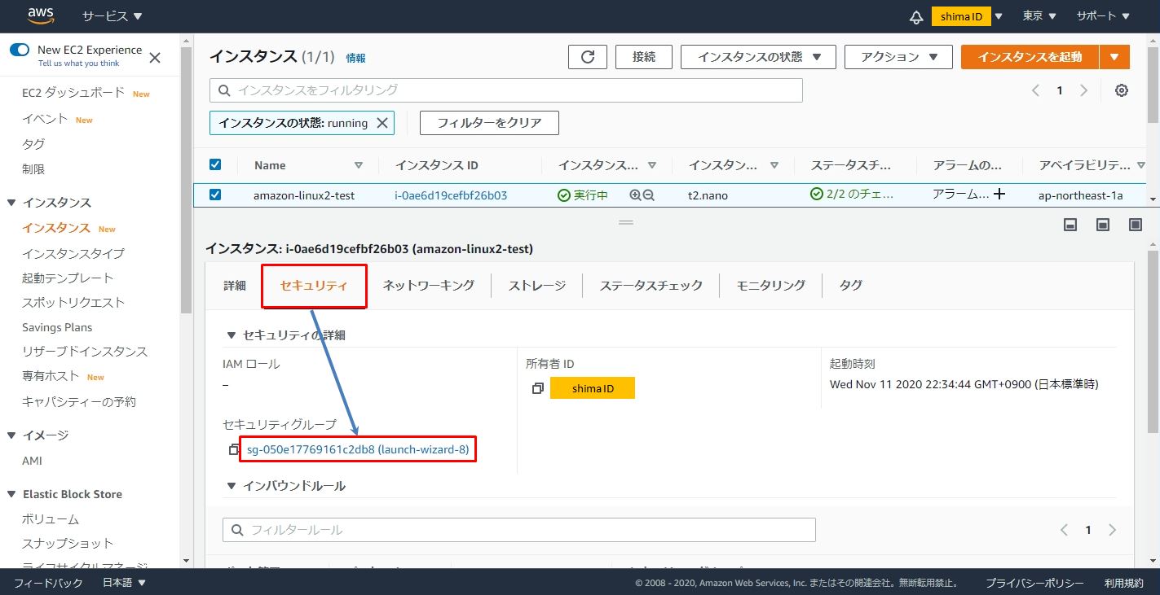The width and height of the screenshot is (1160, 595).
Task: Open the 日本語 language dropdown
Action: coord(124,583)
